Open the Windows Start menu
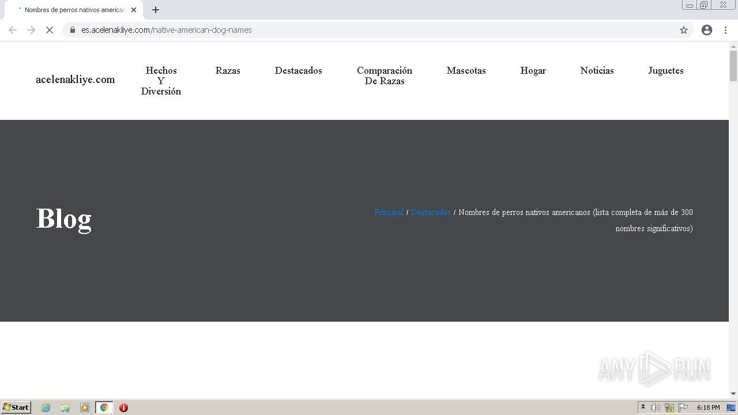The width and height of the screenshot is (738, 415). 16,408
